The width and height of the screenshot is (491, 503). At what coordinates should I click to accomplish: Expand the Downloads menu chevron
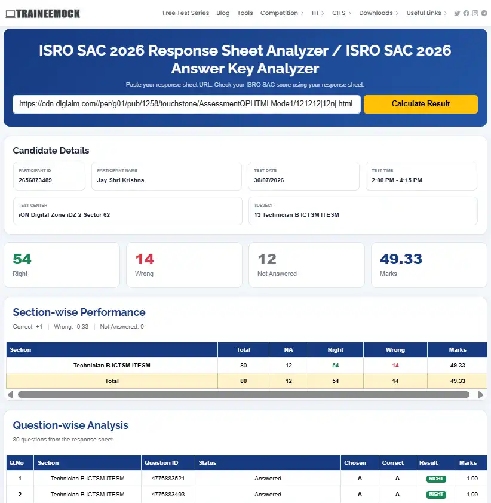coord(397,13)
